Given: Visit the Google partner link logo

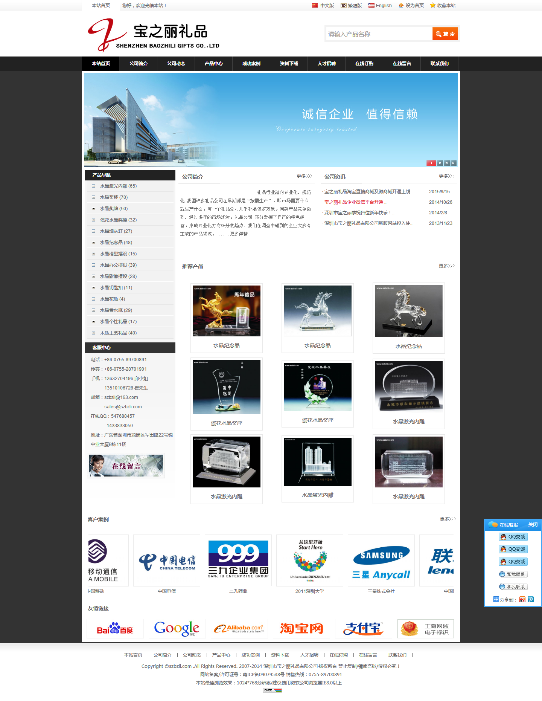Looking at the screenshot, I should pyautogui.click(x=177, y=629).
